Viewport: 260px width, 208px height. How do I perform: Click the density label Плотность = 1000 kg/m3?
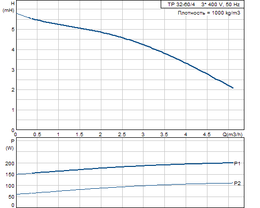click(209, 13)
